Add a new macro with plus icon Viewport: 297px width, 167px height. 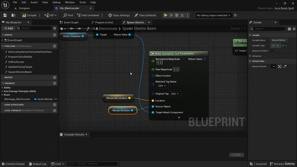tap(55, 77)
